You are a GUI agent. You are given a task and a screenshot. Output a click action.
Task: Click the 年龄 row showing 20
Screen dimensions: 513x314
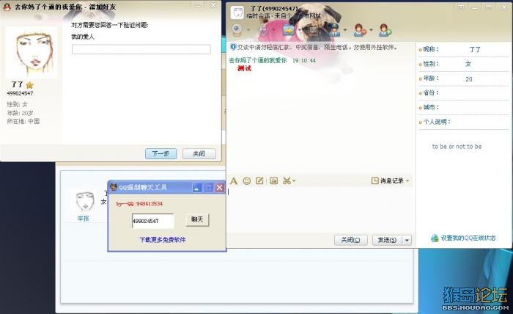point(464,78)
